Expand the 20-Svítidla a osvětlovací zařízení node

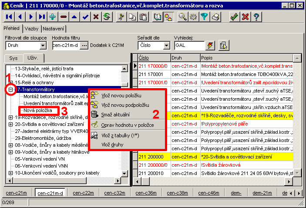(10, 124)
